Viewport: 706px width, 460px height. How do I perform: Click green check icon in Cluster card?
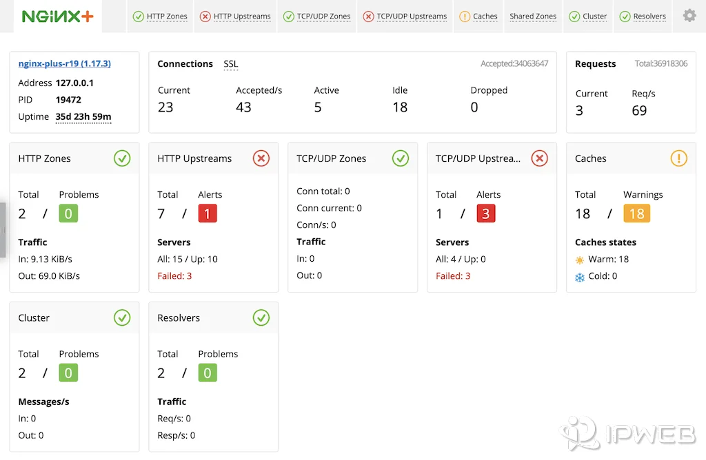click(122, 317)
